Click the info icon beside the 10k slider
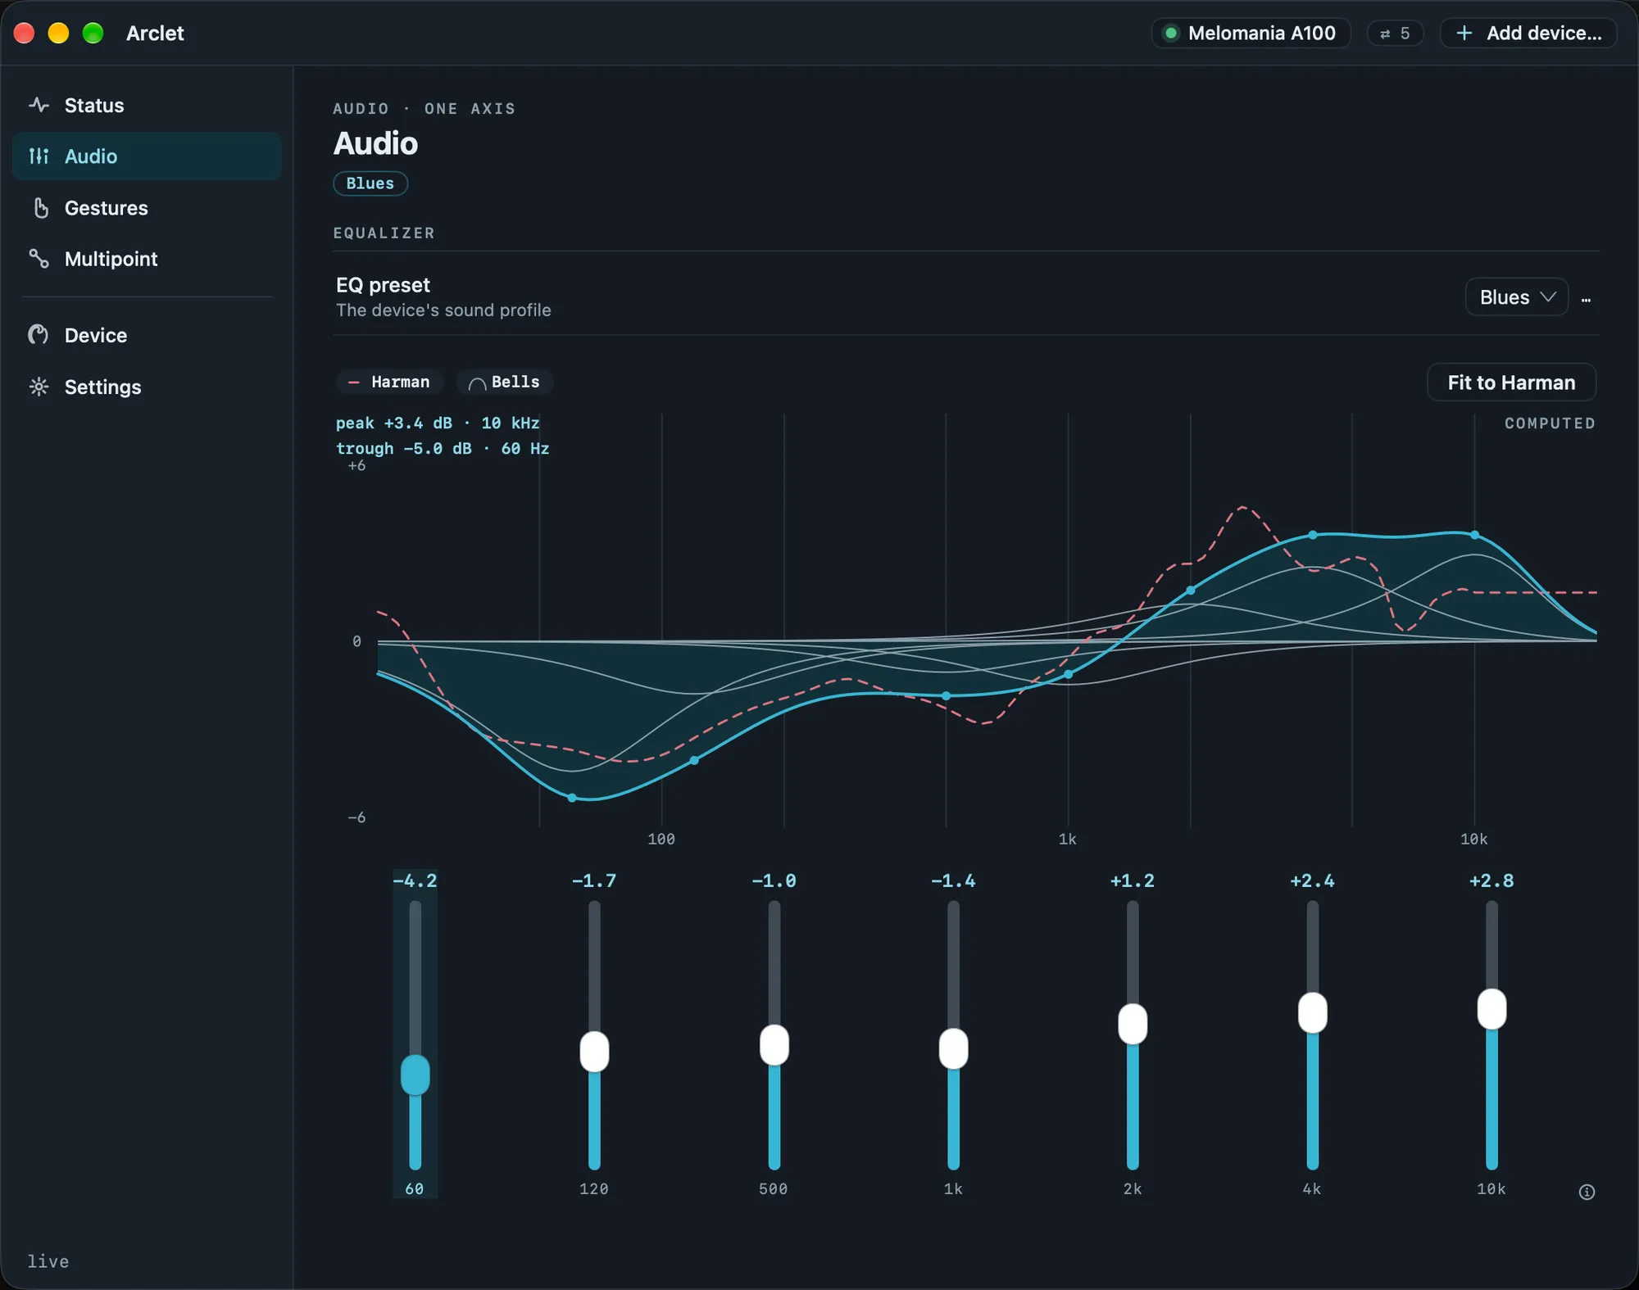This screenshot has height=1290, width=1639. (1587, 1192)
